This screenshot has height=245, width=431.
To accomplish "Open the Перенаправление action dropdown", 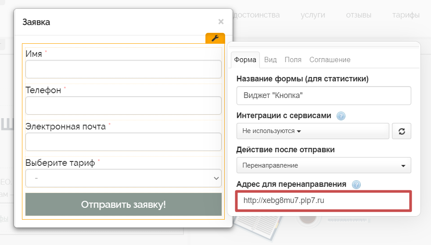I will point(323,165).
